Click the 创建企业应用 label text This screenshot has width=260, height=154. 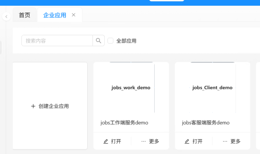[54, 106]
